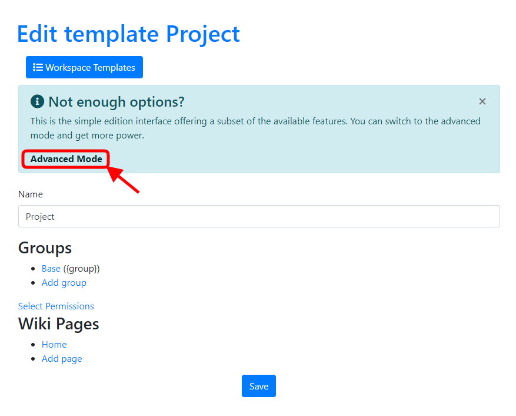This screenshot has width=516, height=416.
Task: Open the Base group link
Action: point(51,269)
